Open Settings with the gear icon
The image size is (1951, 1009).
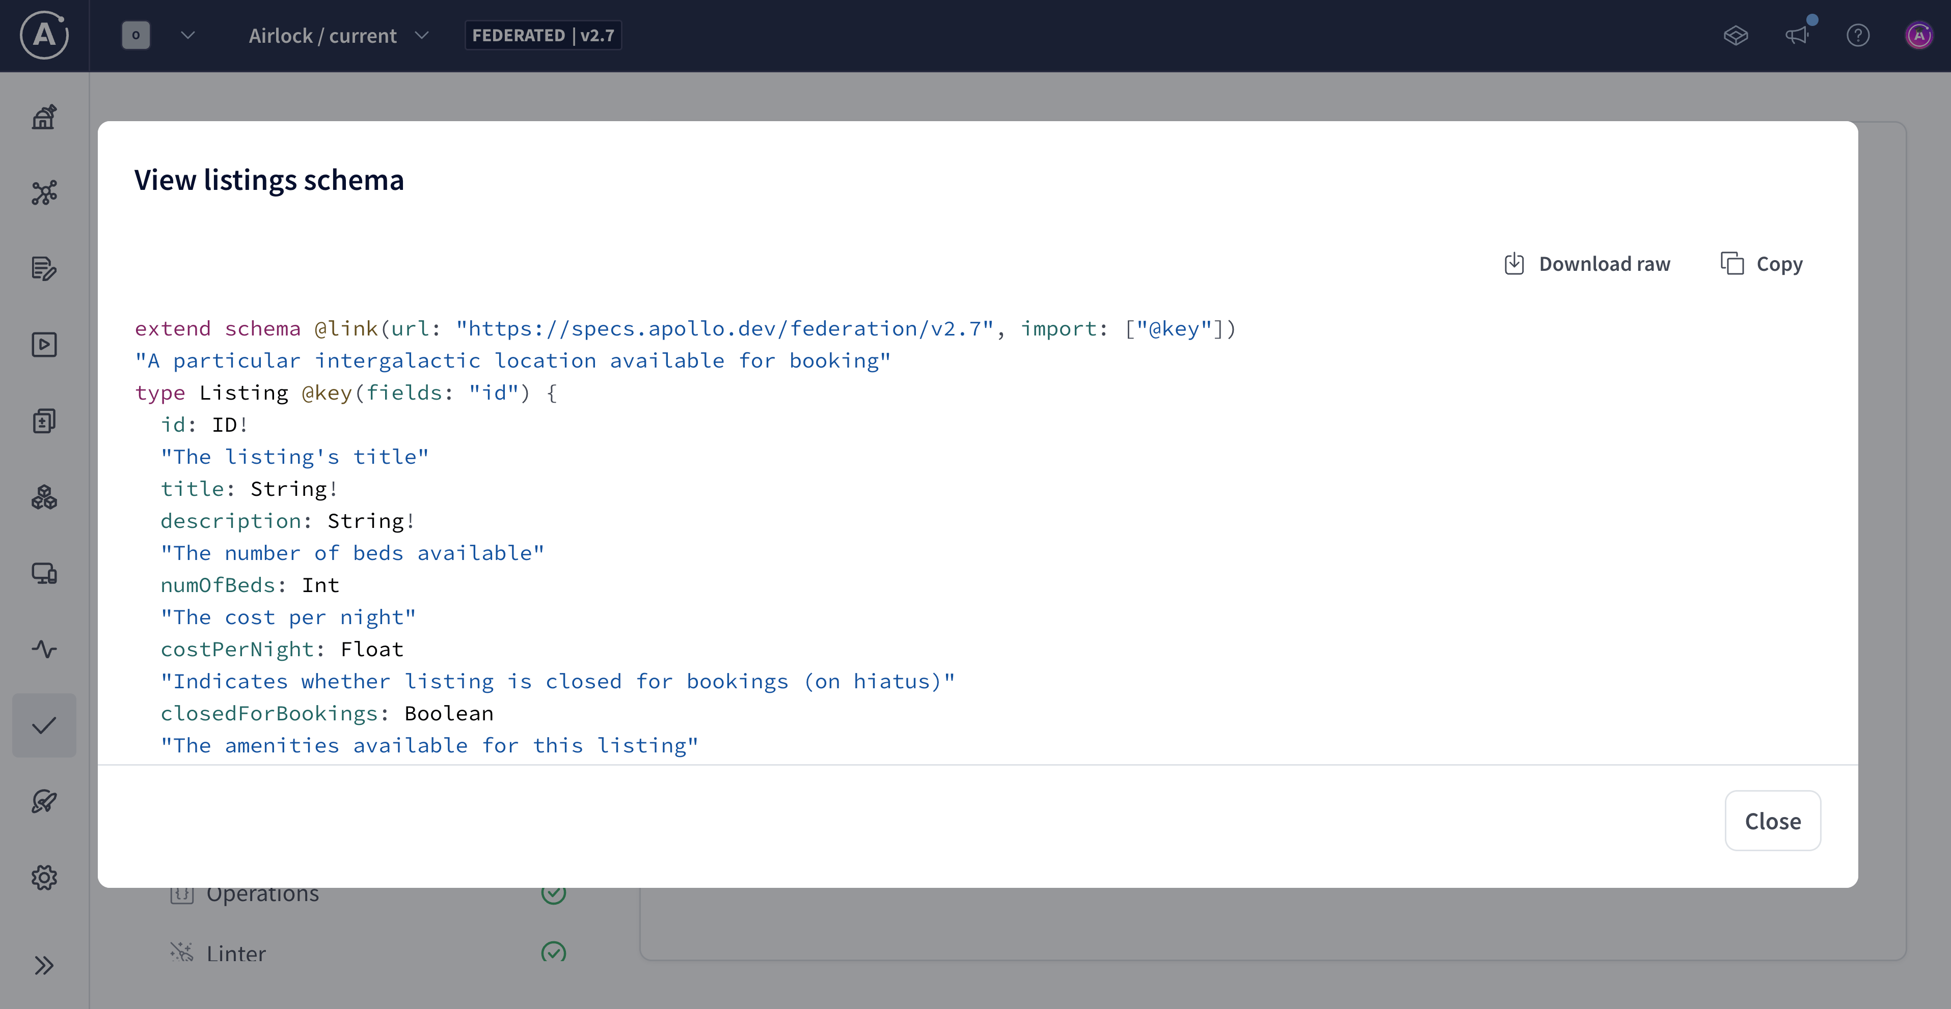(44, 877)
